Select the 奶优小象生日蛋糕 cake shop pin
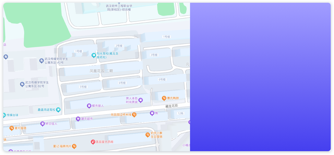Screen dimensions: 334x155 (148, 135)
